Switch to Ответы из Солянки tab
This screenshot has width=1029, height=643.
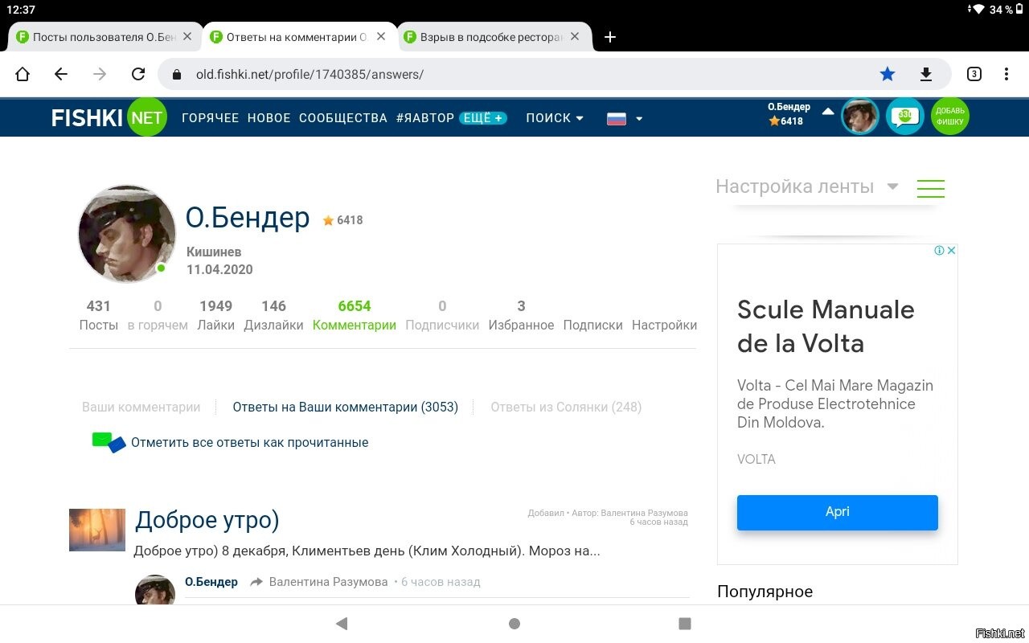click(x=566, y=407)
